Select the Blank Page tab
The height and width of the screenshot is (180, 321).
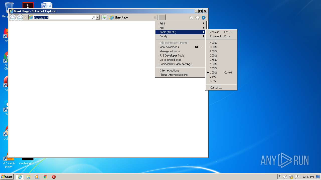click(x=133, y=17)
